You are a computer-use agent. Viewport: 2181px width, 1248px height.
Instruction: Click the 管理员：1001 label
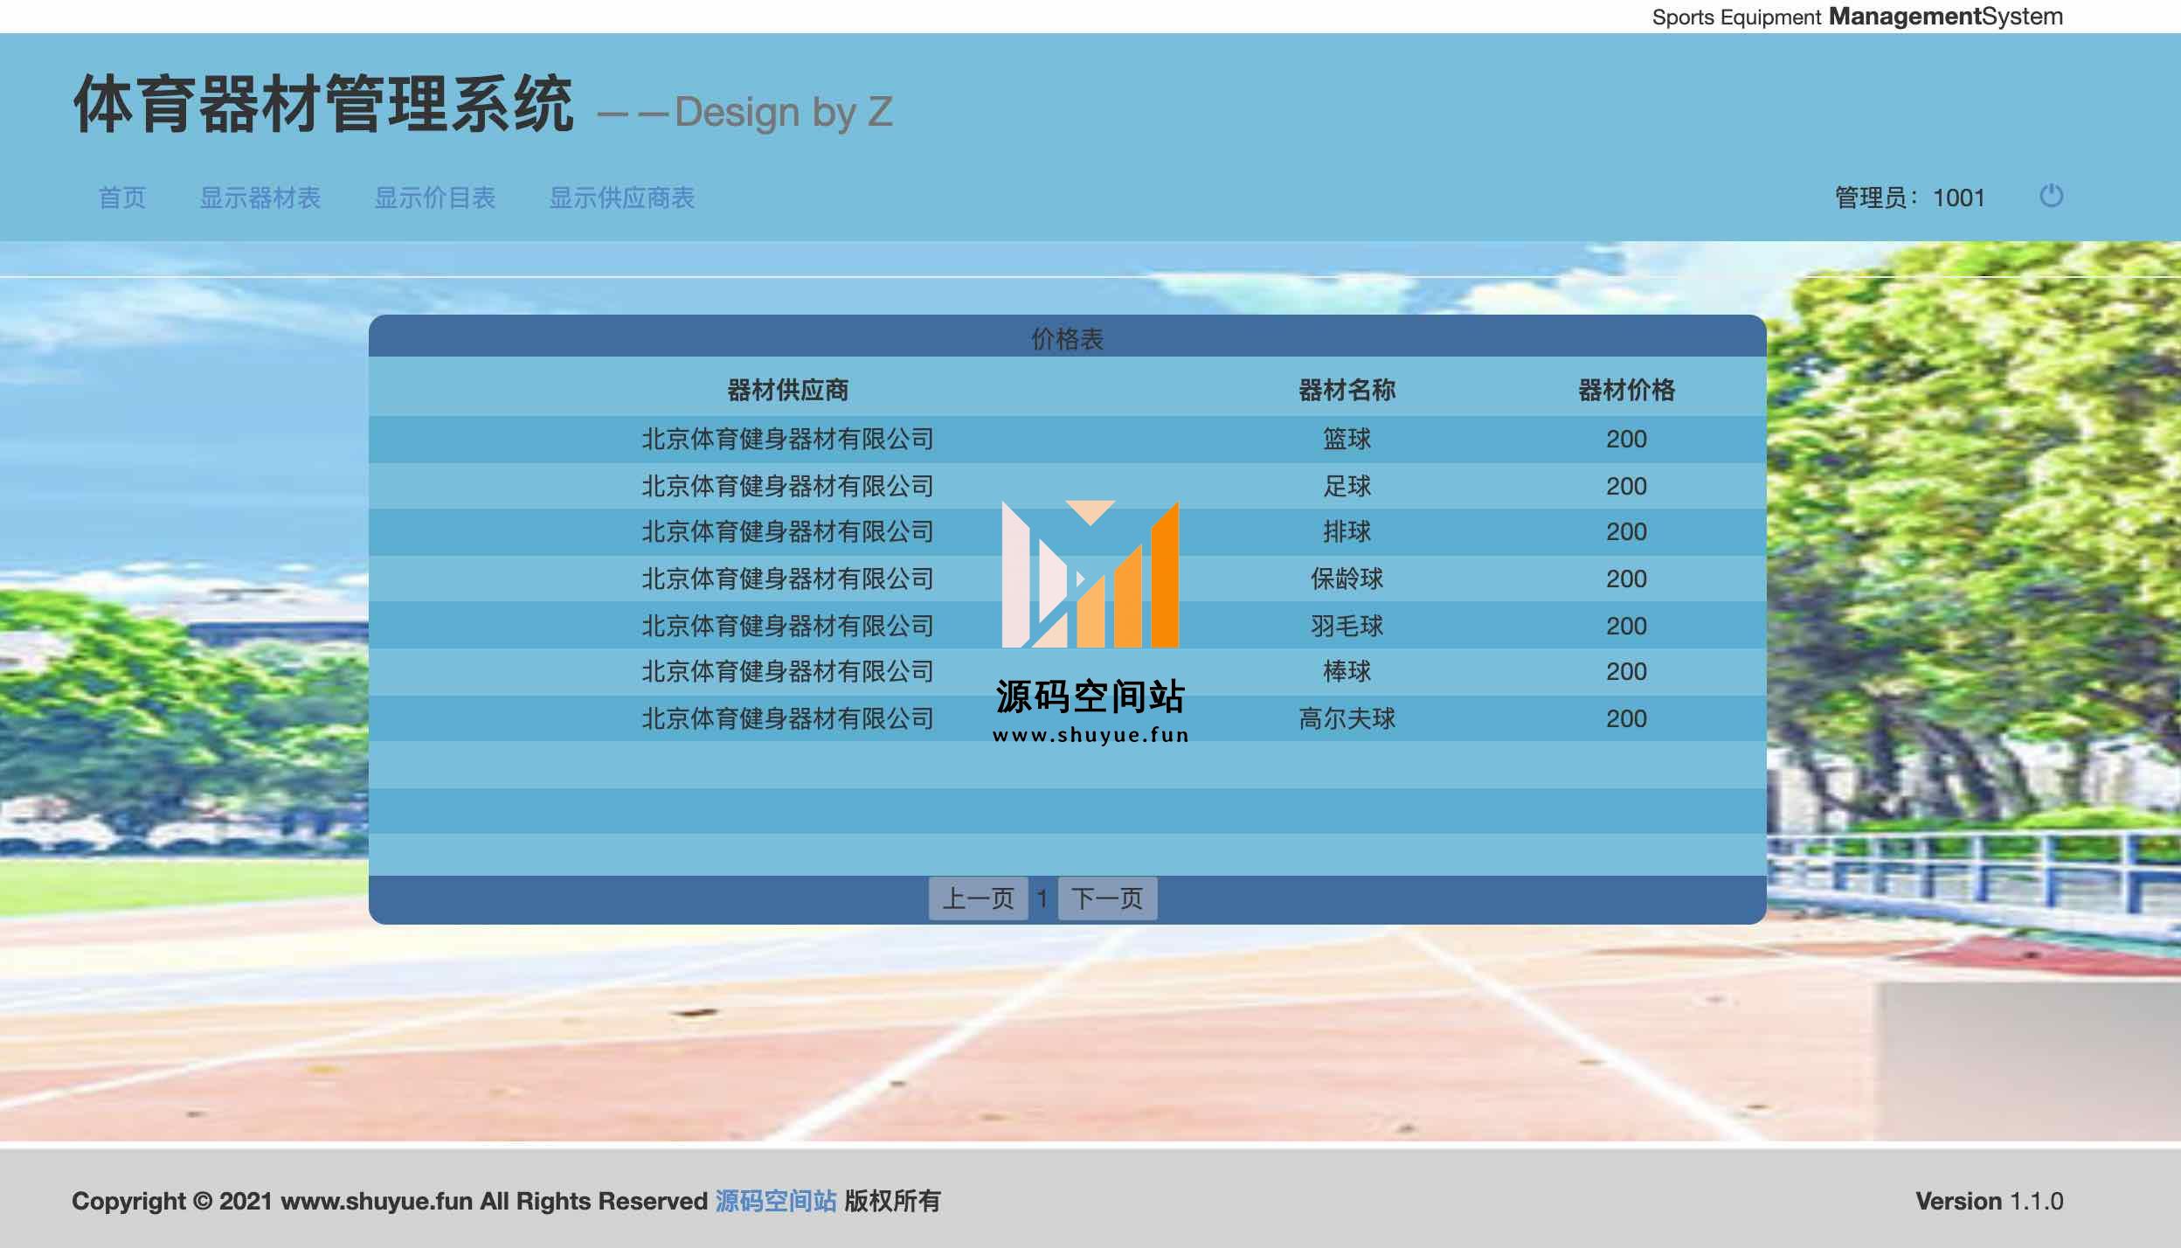pyautogui.click(x=1910, y=198)
